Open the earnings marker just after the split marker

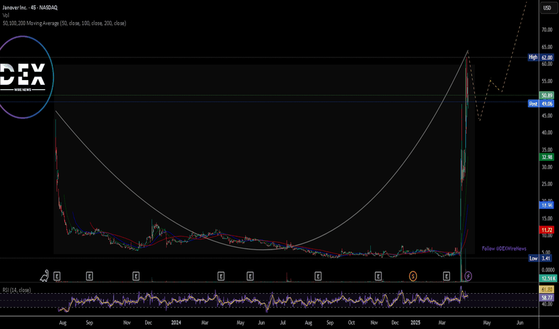pyautogui.click(x=446, y=276)
